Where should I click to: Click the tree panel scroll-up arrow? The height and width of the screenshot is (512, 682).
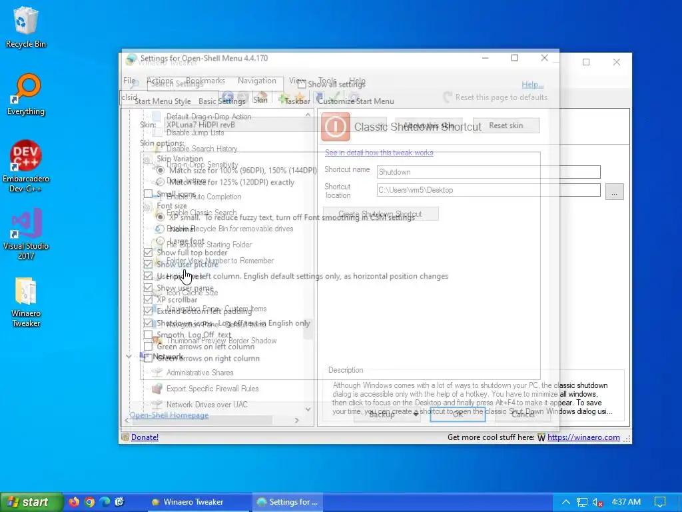pos(308,115)
